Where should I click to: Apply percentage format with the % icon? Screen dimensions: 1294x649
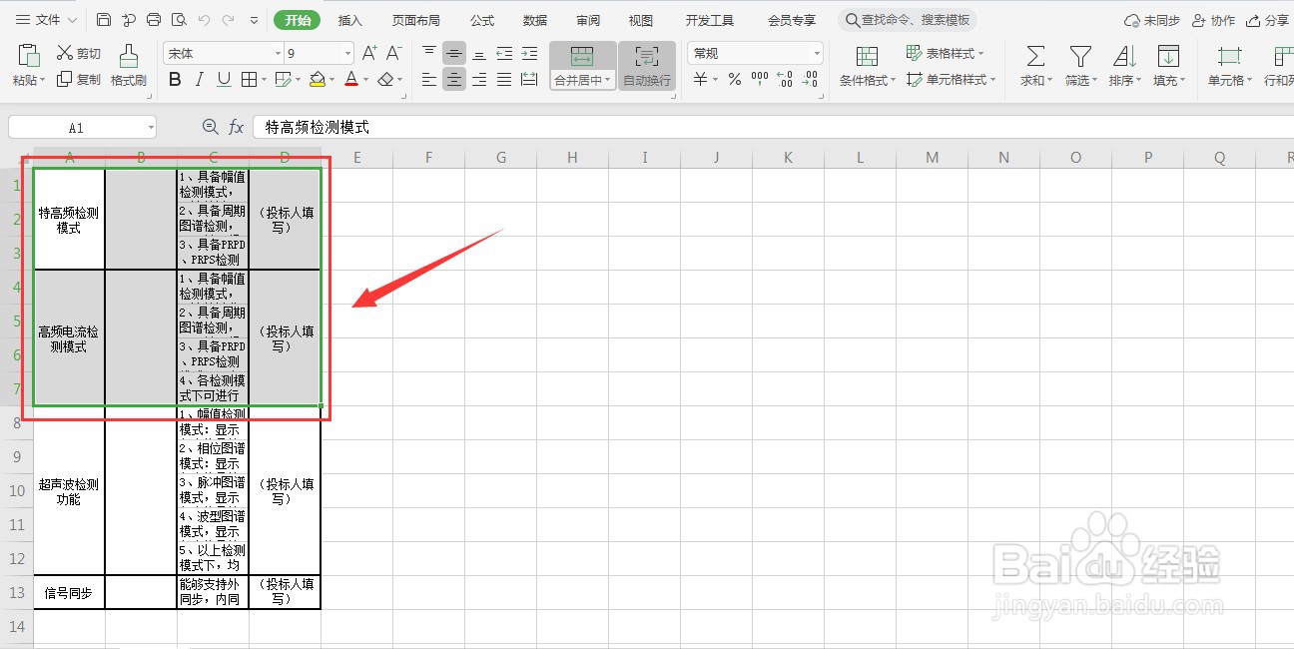pos(734,80)
